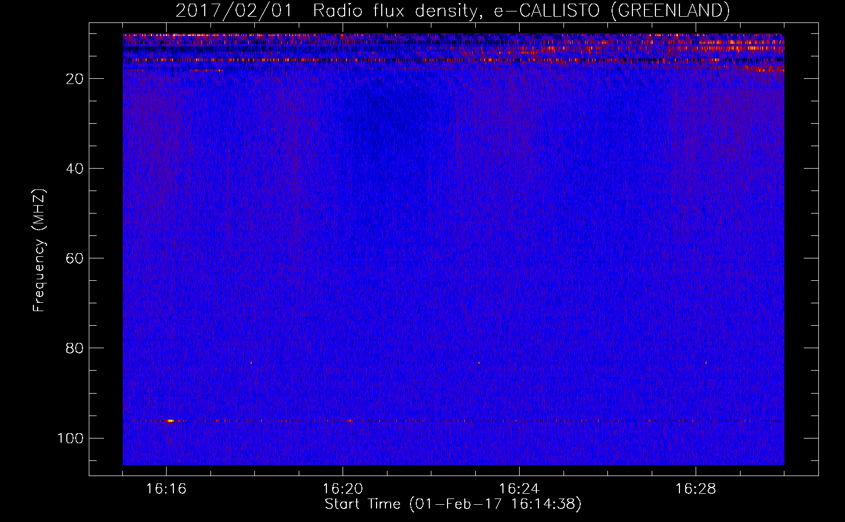Select the 16:28 time tick label
This screenshot has width=845, height=522.
coord(696,489)
